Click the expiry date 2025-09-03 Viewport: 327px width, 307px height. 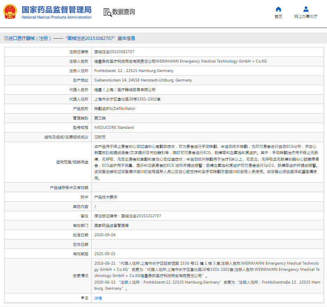point(105,254)
